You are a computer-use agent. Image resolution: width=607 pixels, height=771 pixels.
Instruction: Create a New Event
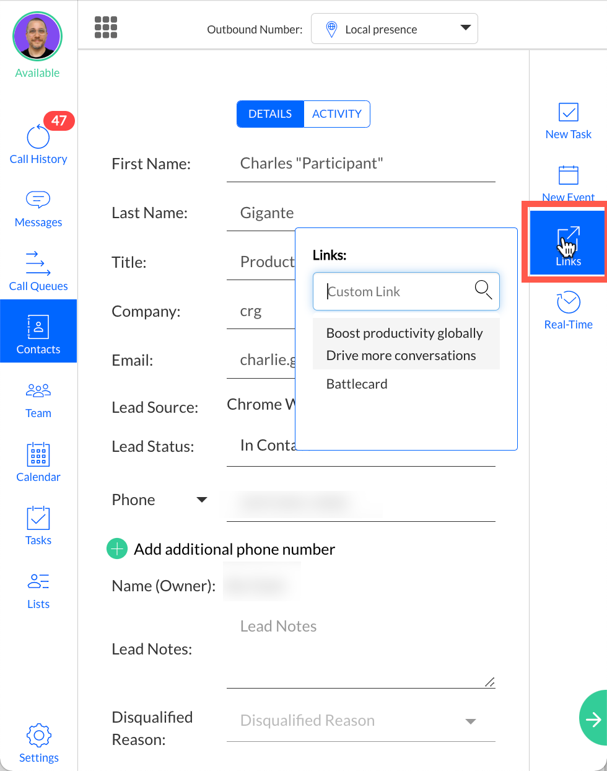click(x=569, y=183)
